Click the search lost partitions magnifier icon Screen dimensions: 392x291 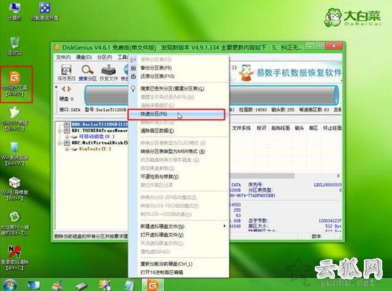[134, 89]
